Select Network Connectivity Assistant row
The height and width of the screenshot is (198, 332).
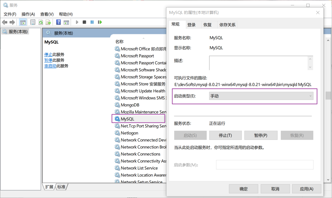click(x=140, y=161)
